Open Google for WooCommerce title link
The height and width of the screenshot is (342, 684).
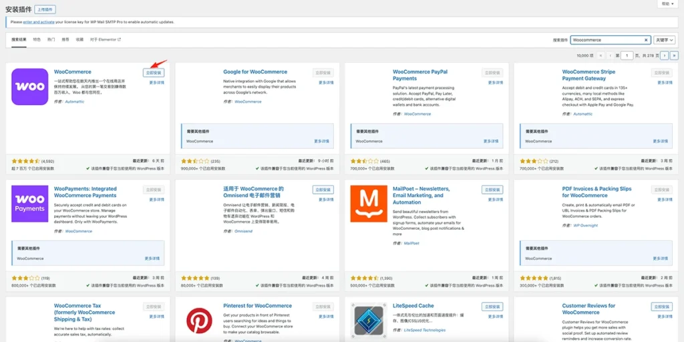click(255, 72)
